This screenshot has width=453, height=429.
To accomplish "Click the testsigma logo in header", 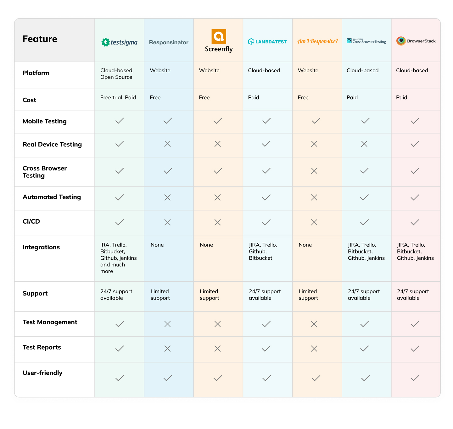I will 119,42.
